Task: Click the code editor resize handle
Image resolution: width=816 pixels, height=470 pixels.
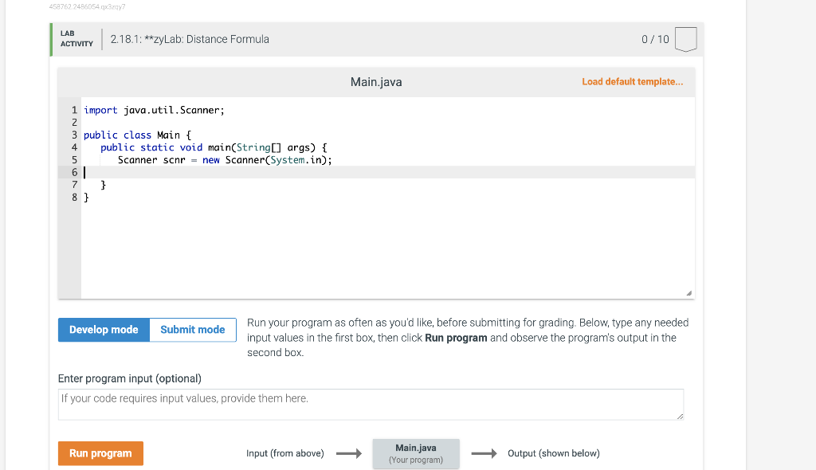Action: tap(689, 293)
